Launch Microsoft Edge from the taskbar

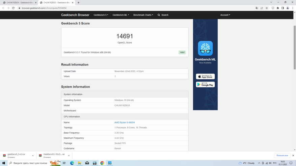tap(72, 163)
